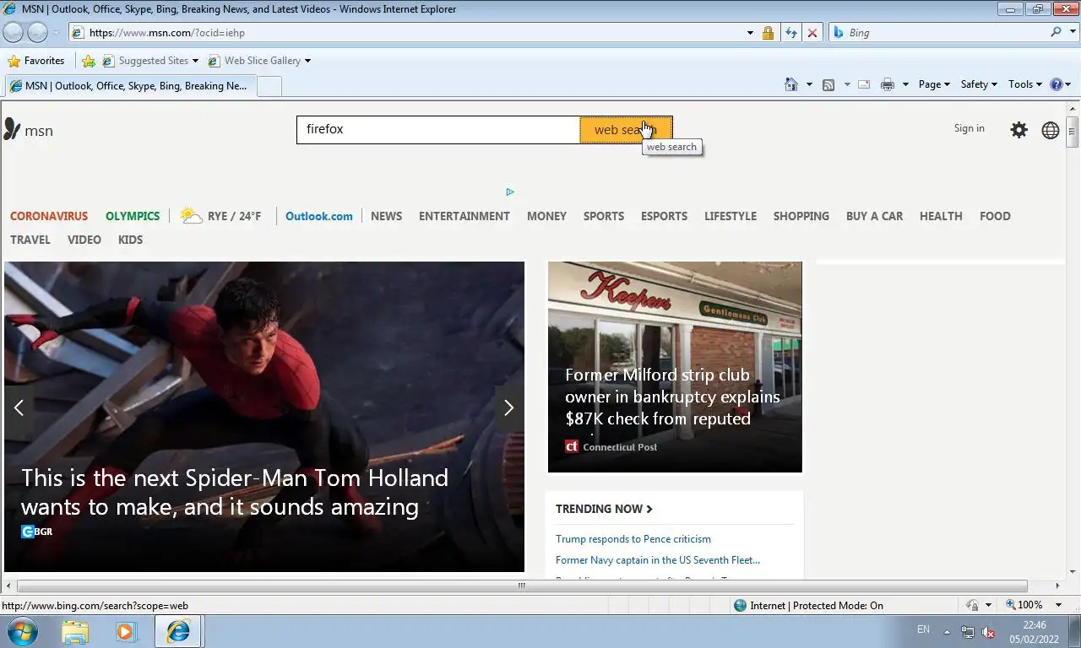This screenshot has width=1081, height=648.
Task: Click the Windows Start button
Action: 23,631
